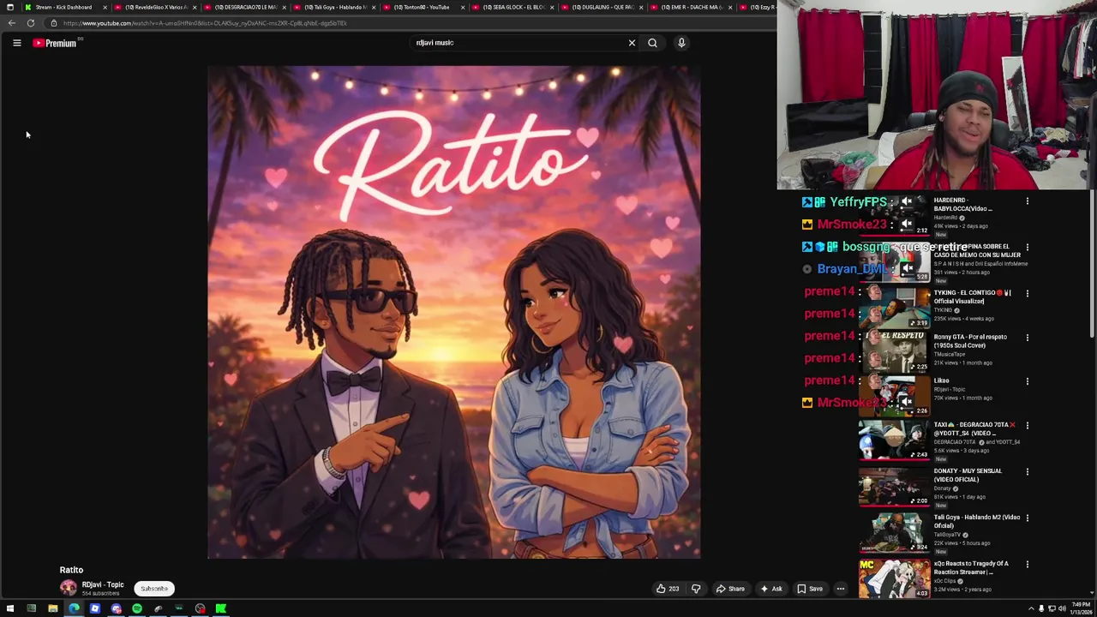Click the search magnifier button
Image resolution: width=1097 pixels, height=617 pixels.
[x=652, y=43]
